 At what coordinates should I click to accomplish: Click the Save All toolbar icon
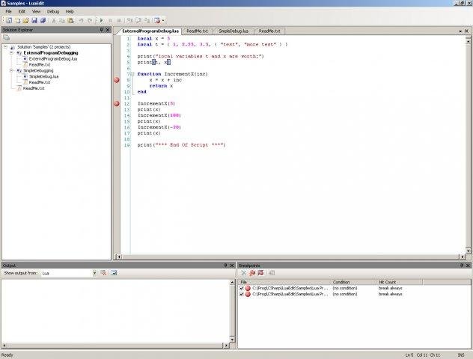click(x=43, y=20)
